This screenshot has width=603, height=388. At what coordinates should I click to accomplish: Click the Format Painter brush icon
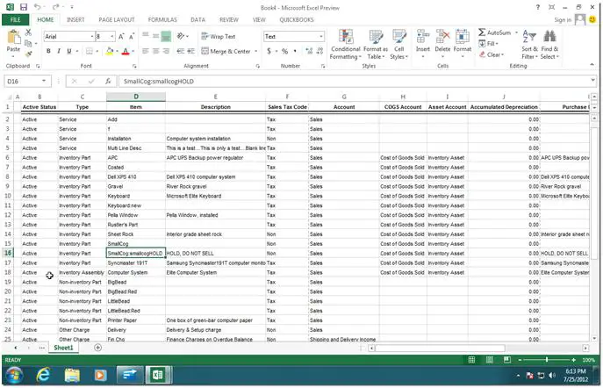tap(28, 54)
